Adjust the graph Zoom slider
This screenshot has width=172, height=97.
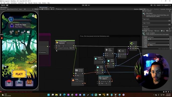click(x=71, y=9)
